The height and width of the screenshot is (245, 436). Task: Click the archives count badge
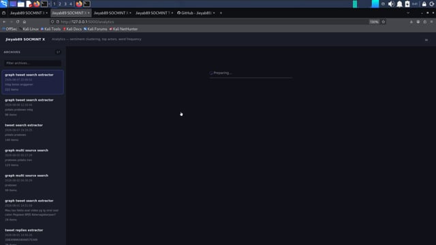[x=58, y=52]
